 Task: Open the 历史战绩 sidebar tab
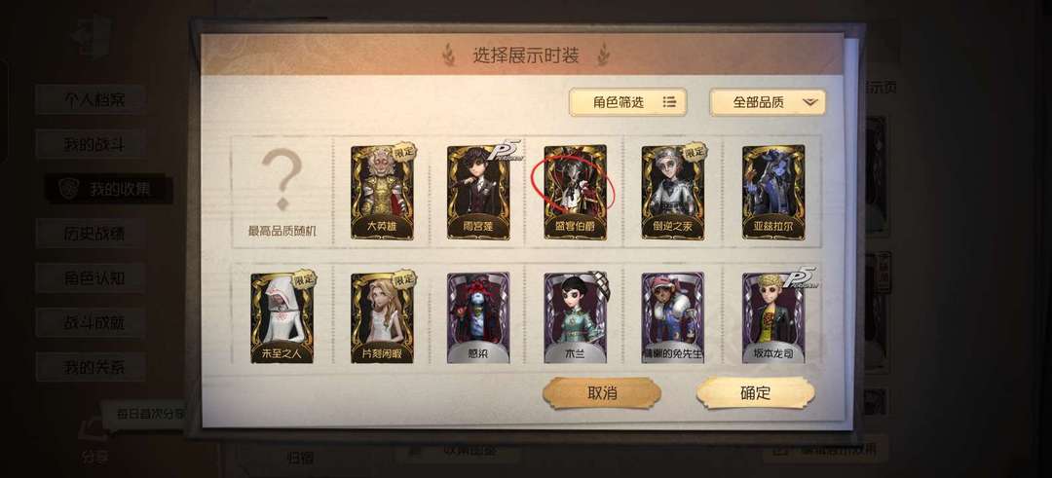click(x=91, y=234)
